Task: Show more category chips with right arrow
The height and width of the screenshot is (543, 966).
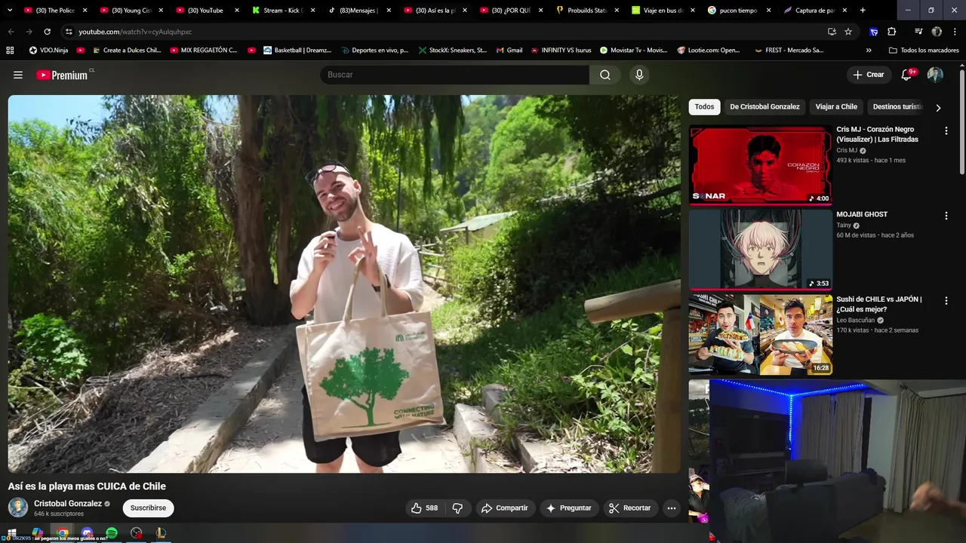Action: [x=938, y=107]
